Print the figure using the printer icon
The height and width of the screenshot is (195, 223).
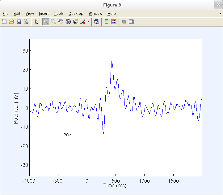tap(26, 22)
